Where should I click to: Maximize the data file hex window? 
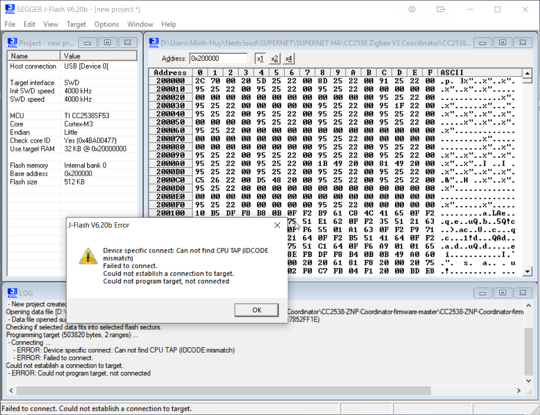[x=502, y=43]
